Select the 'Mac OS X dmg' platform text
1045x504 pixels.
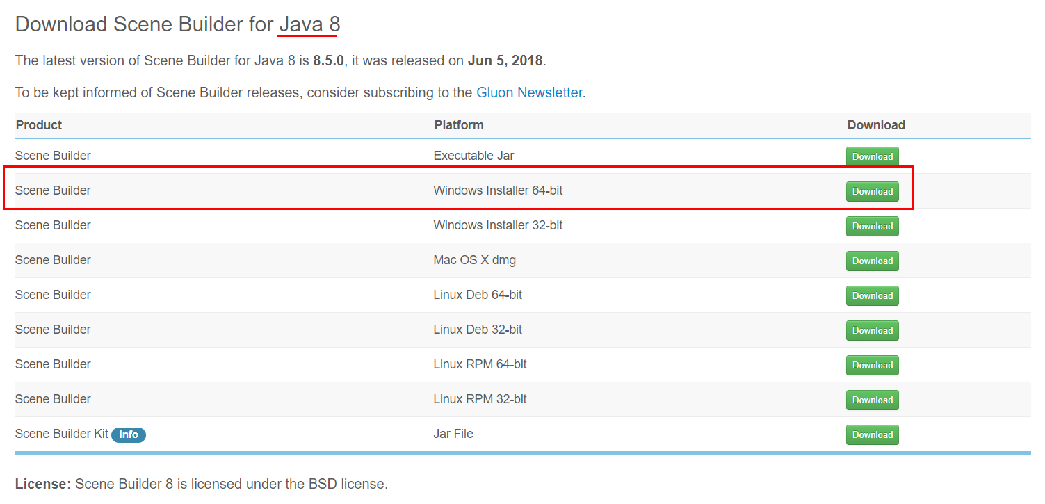click(474, 260)
